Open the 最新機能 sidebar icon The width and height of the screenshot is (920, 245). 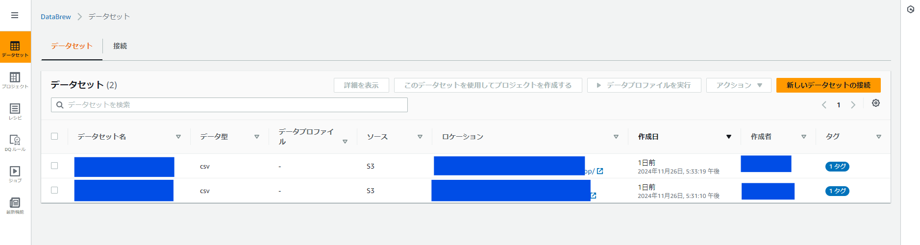[15, 205]
